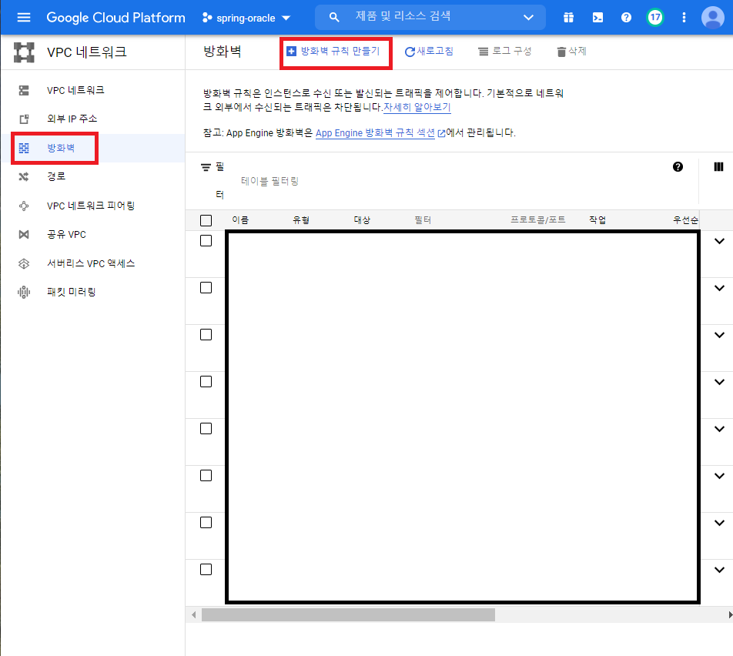Viewport: 733px width, 656px height.
Task: Expand the eighth firewall rule row chevron
Action: click(x=719, y=570)
